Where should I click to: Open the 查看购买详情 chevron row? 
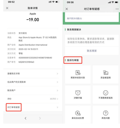tap(33, 73)
